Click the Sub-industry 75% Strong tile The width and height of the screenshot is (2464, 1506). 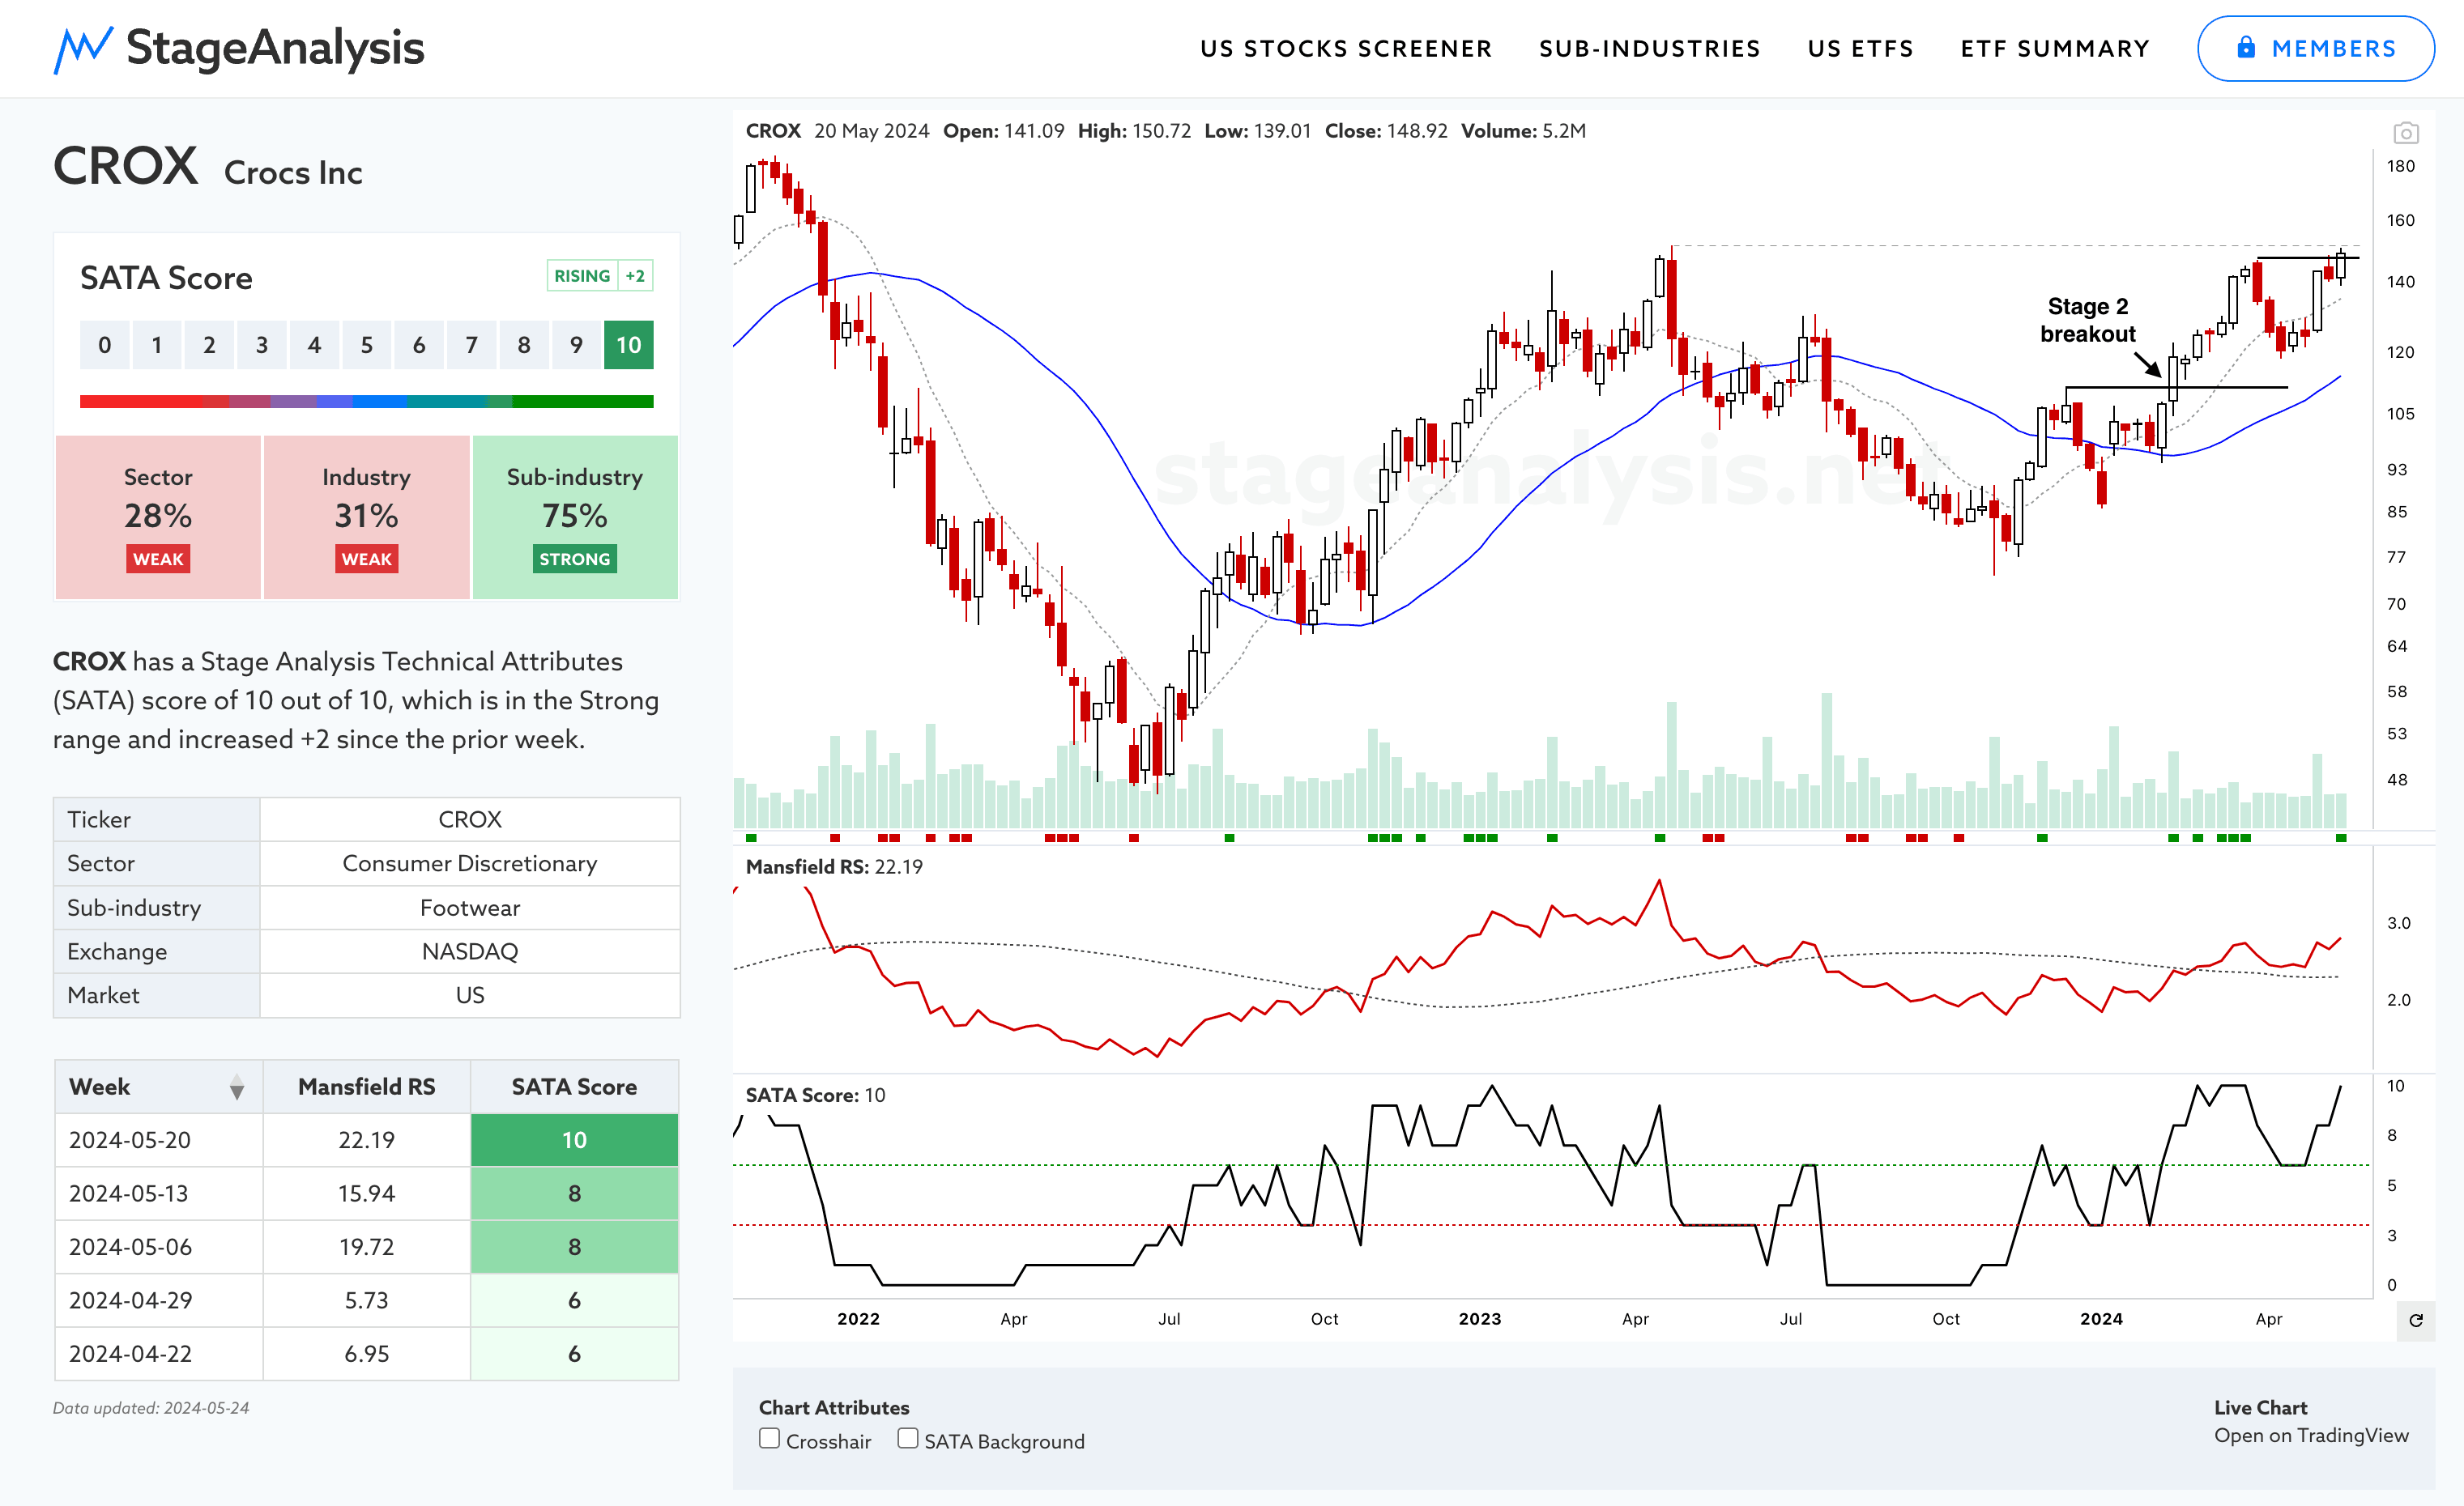575,517
